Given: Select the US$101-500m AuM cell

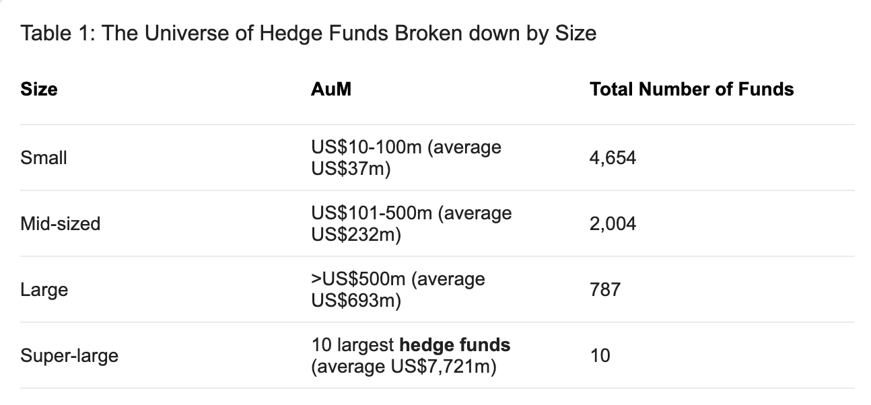Looking at the screenshot, I should click(411, 224).
